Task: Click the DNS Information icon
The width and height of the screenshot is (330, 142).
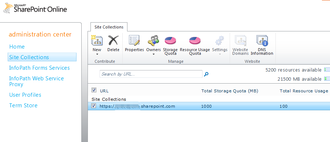Action: 262,40
